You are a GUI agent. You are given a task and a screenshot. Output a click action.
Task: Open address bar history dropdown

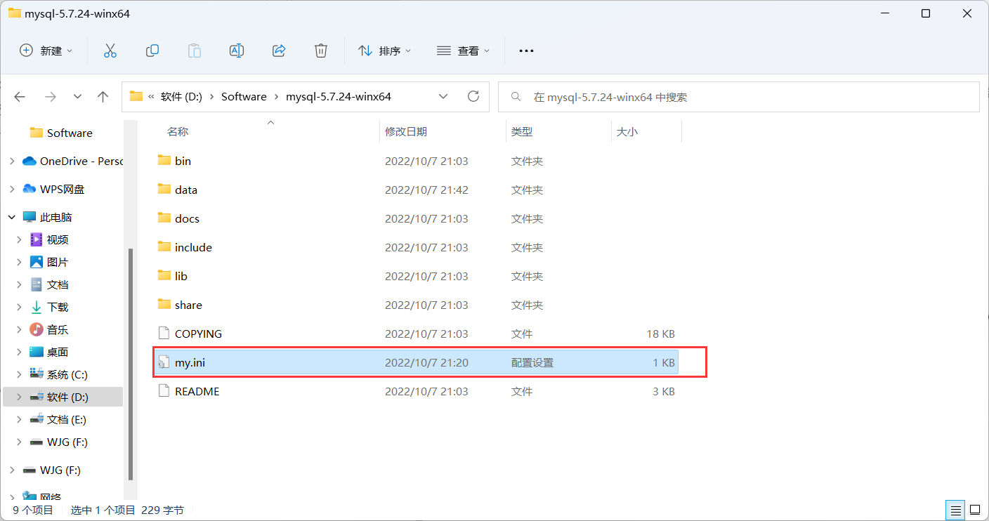coord(443,96)
